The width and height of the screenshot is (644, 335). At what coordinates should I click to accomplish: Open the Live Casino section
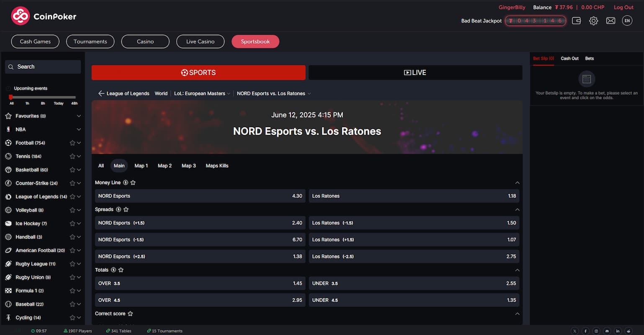click(200, 41)
